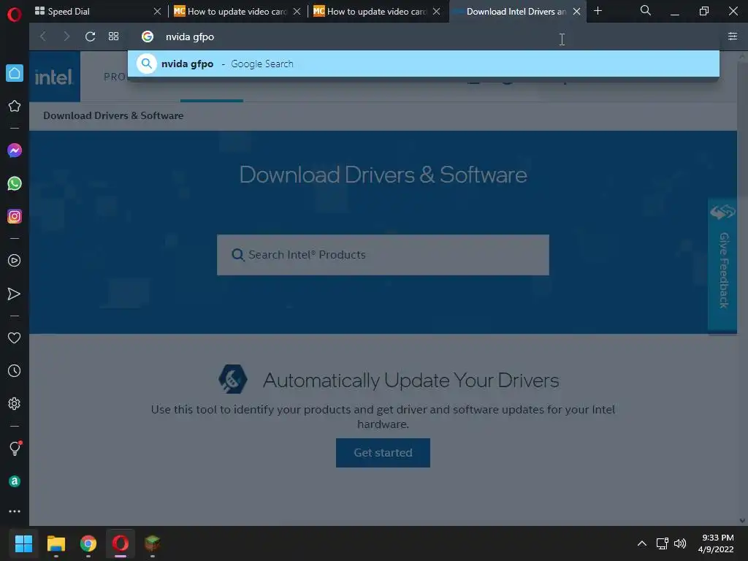Close the Download Intel Drivers tab

click(577, 12)
